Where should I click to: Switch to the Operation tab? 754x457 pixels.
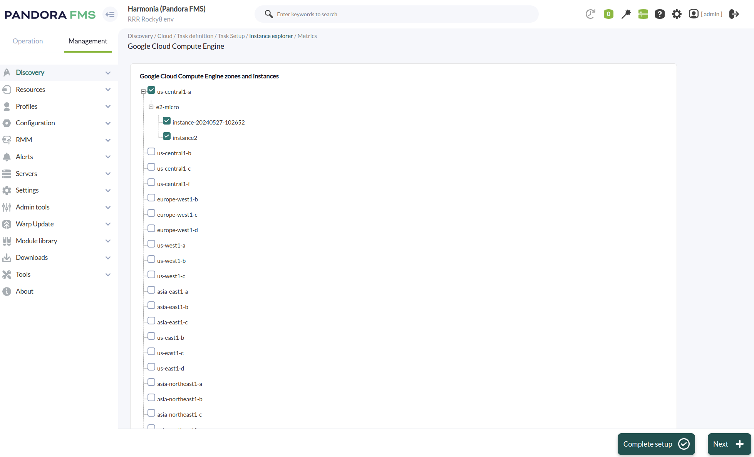coord(27,41)
